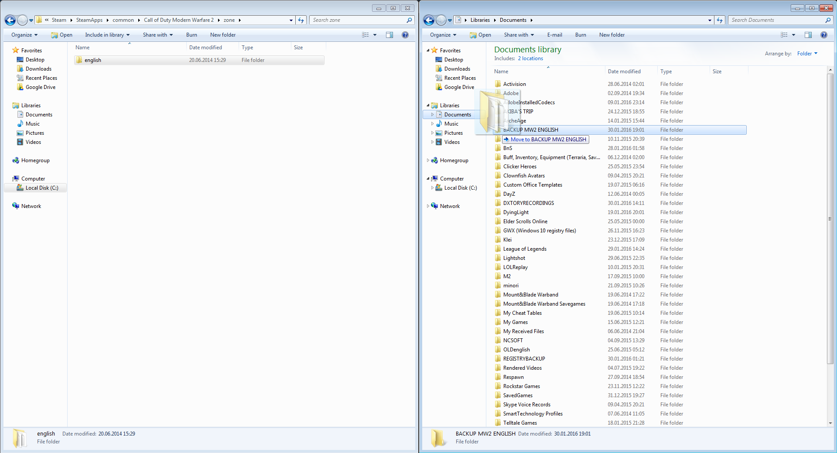Select Skype Voice Records folder
The width and height of the screenshot is (837, 453).
point(526,405)
